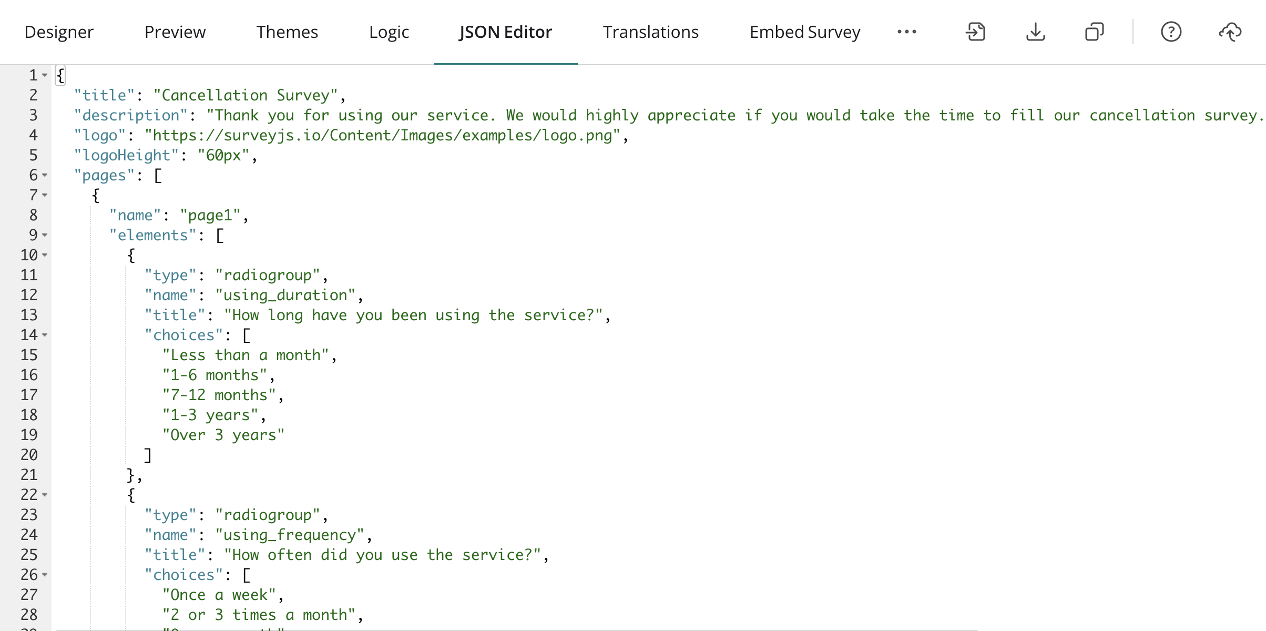Collapse the choices array fold arrow on line 14
Image resolution: width=1266 pixels, height=631 pixels.
(45, 335)
